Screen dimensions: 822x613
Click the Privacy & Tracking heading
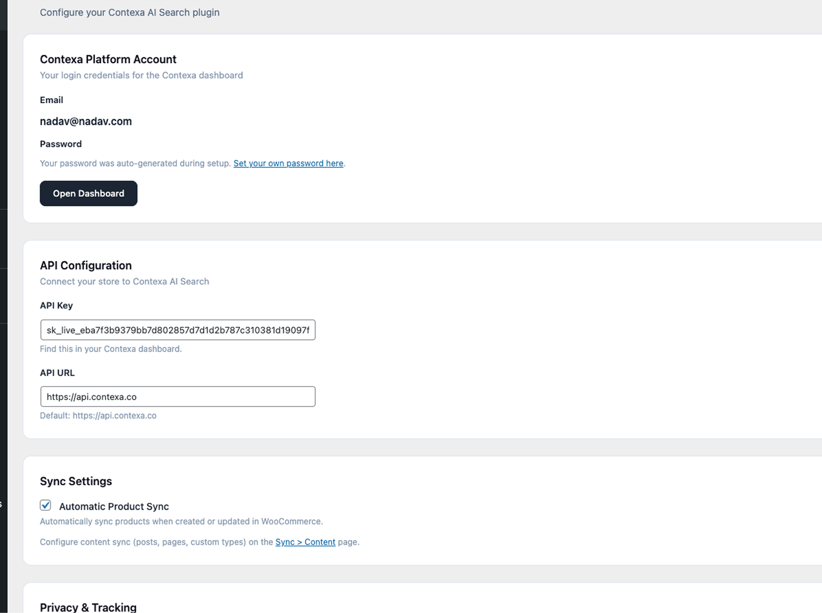click(88, 607)
